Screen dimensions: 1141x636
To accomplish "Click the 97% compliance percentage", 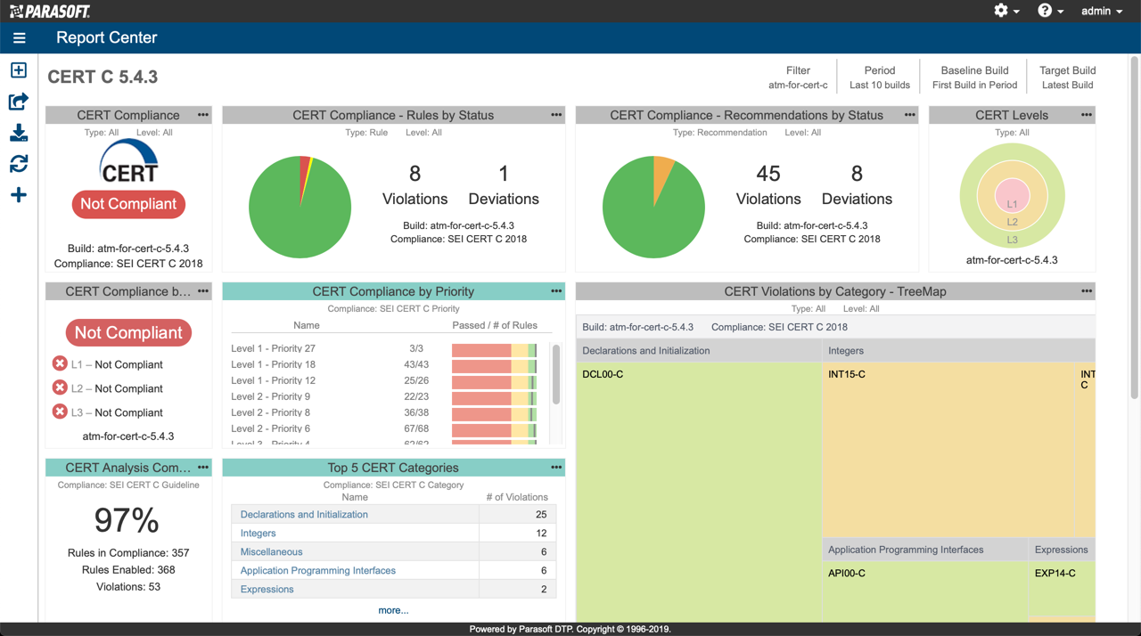I will (127, 520).
